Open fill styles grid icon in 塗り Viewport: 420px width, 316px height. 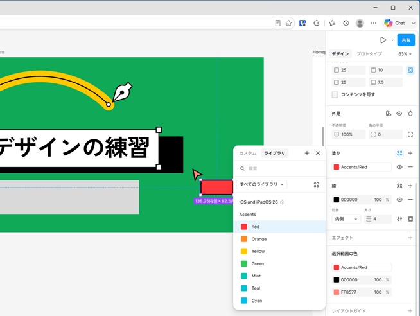[399, 153]
